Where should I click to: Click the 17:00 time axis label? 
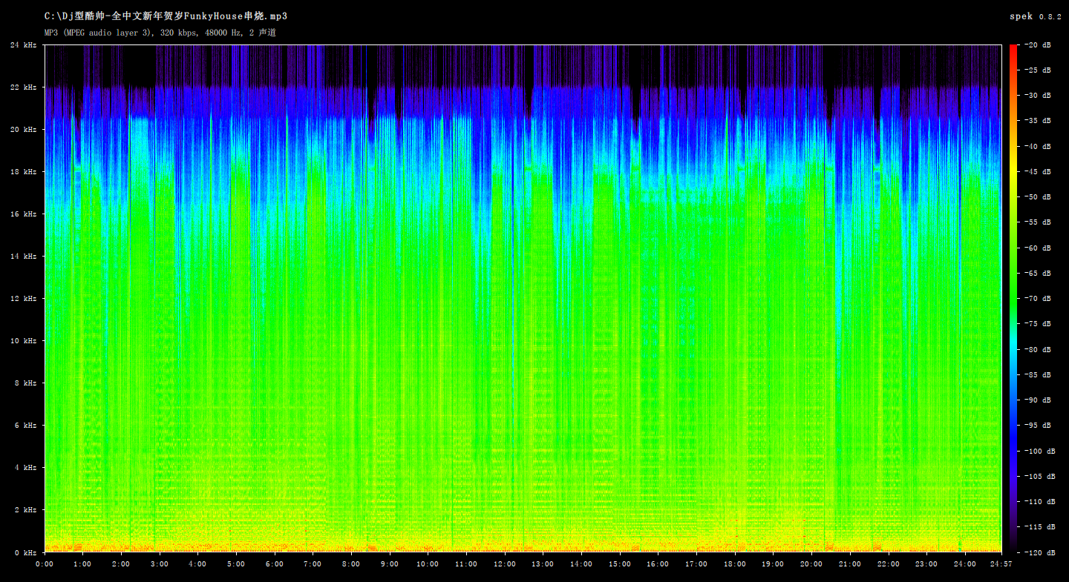coord(696,564)
